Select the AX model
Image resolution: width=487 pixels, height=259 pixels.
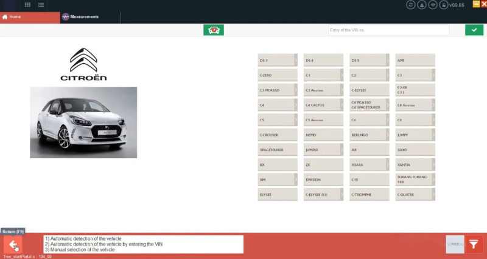pyautogui.click(x=370, y=150)
